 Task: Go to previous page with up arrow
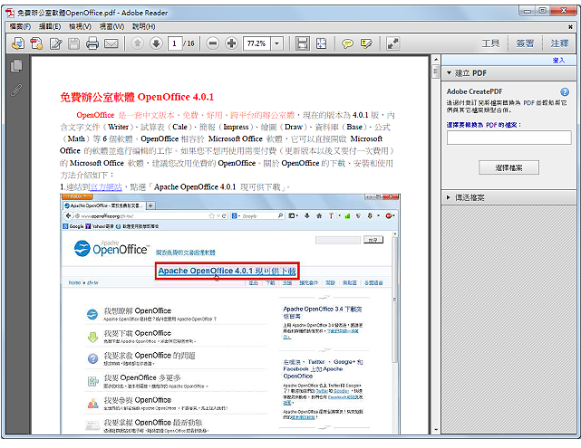click(138, 43)
